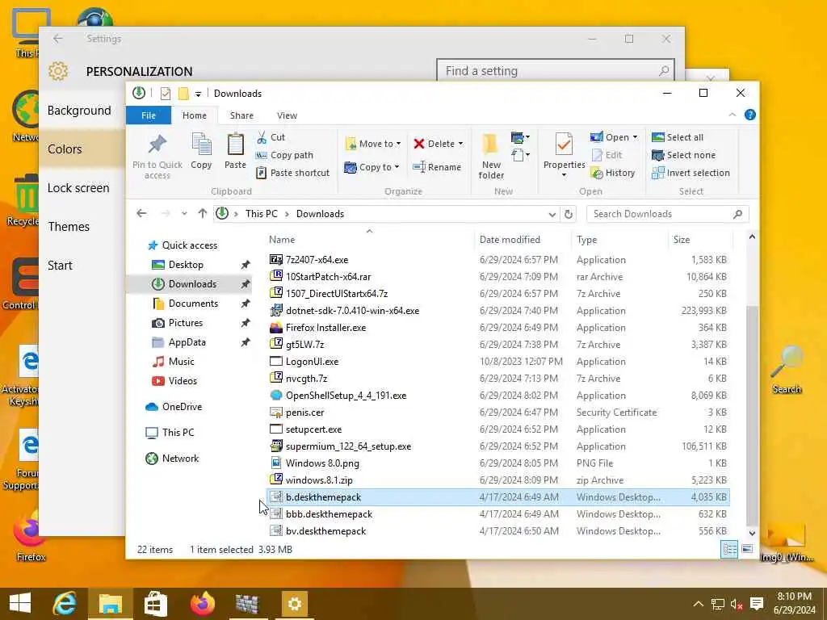827x620 pixels.
Task: Create a New folder
Action: pos(491,156)
